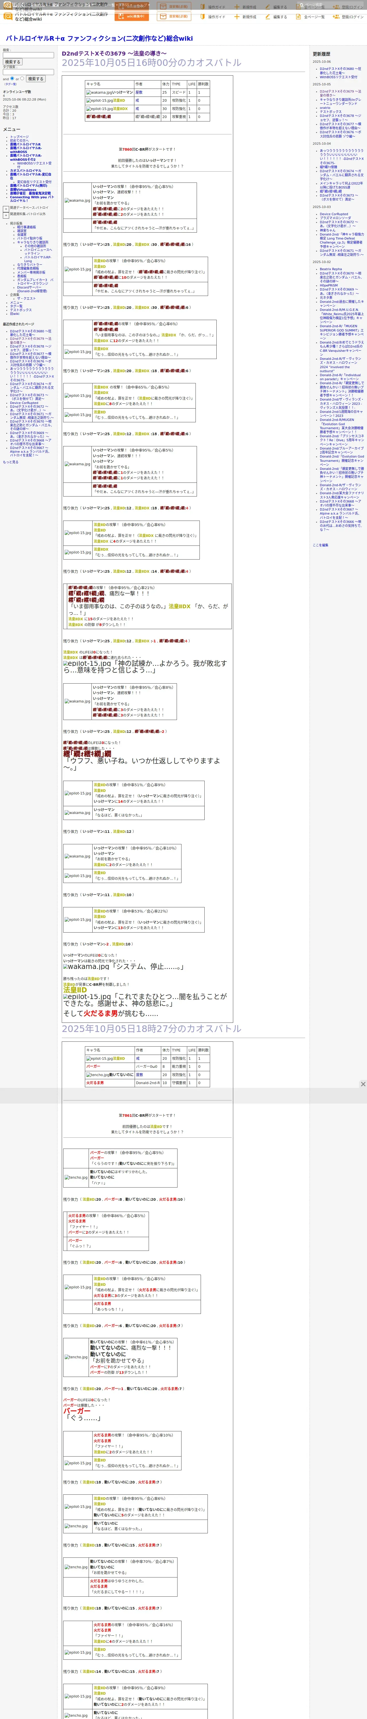
Task: Close the banner ad with the X
Action: tap(363, 1084)
